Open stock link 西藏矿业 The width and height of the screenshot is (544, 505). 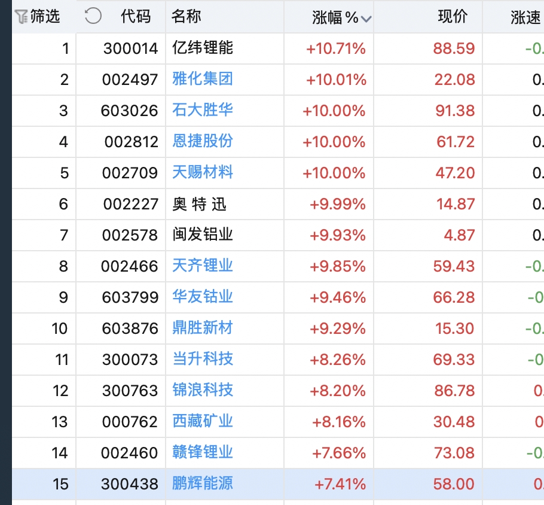coord(203,421)
